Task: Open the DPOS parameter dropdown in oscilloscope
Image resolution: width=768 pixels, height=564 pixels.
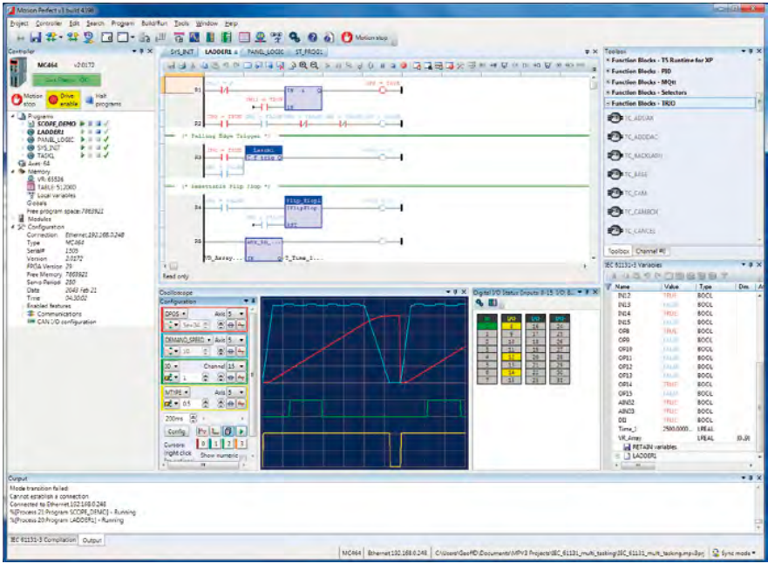Action: [175, 313]
